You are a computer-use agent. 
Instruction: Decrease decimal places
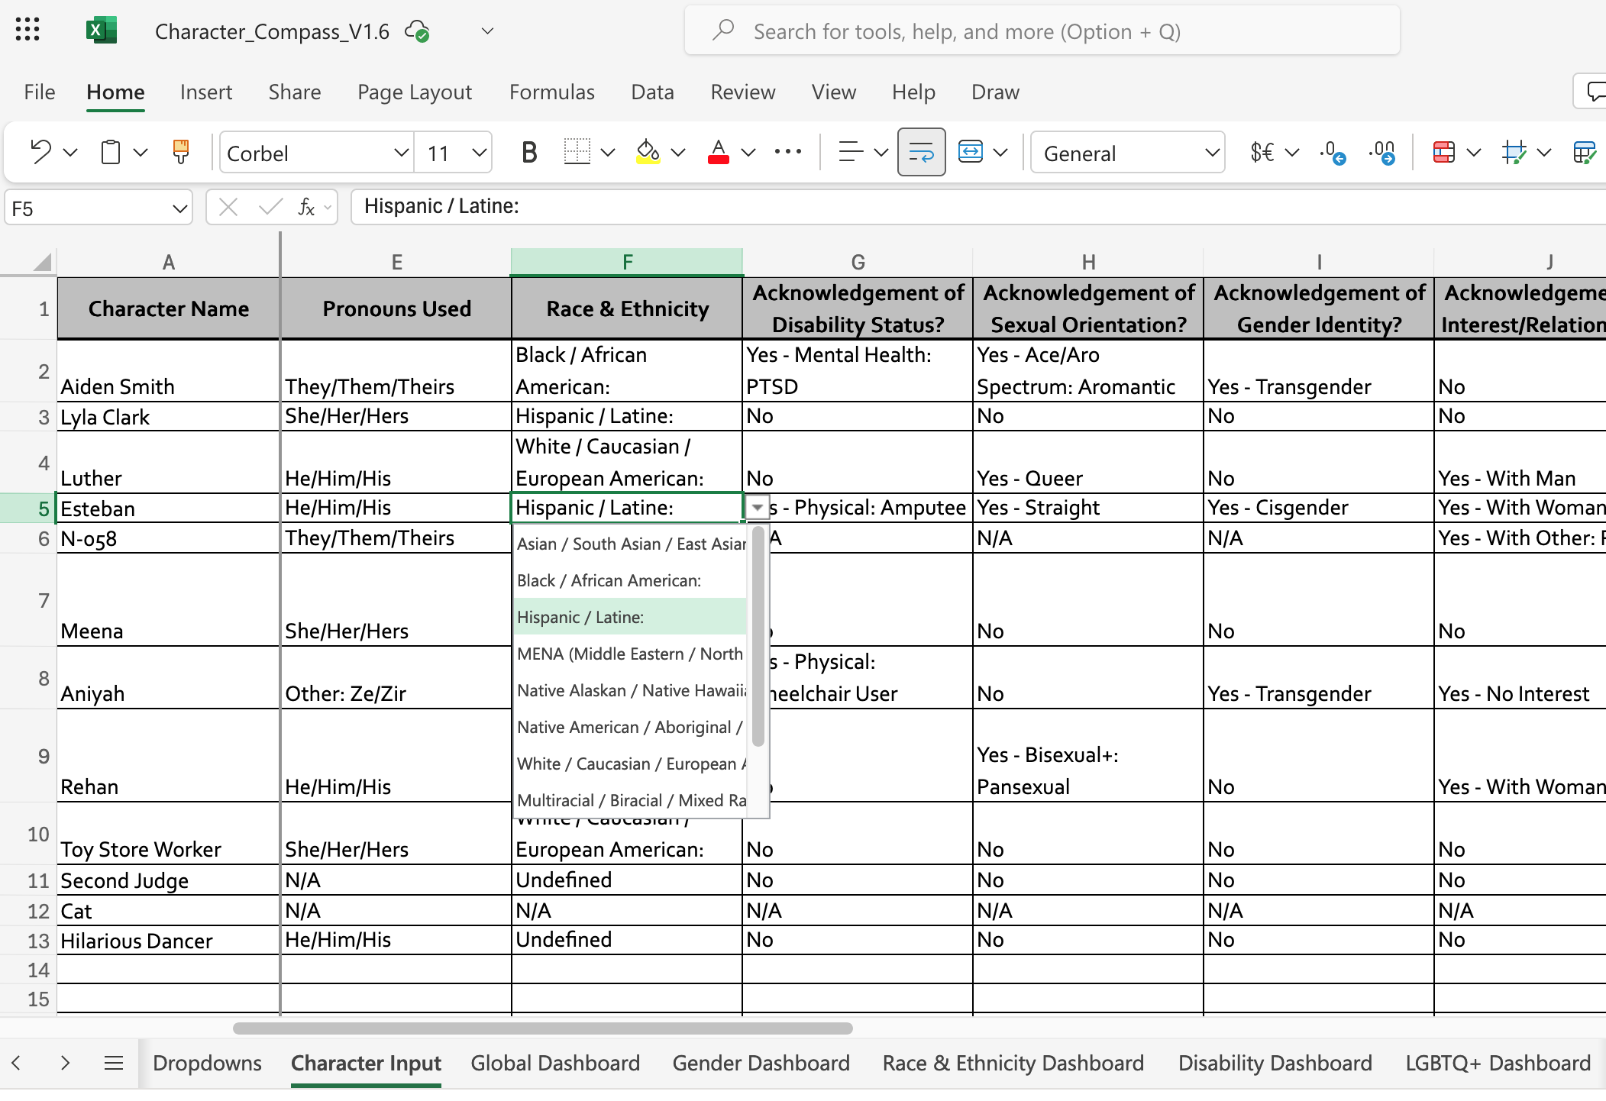pyautogui.click(x=1333, y=152)
